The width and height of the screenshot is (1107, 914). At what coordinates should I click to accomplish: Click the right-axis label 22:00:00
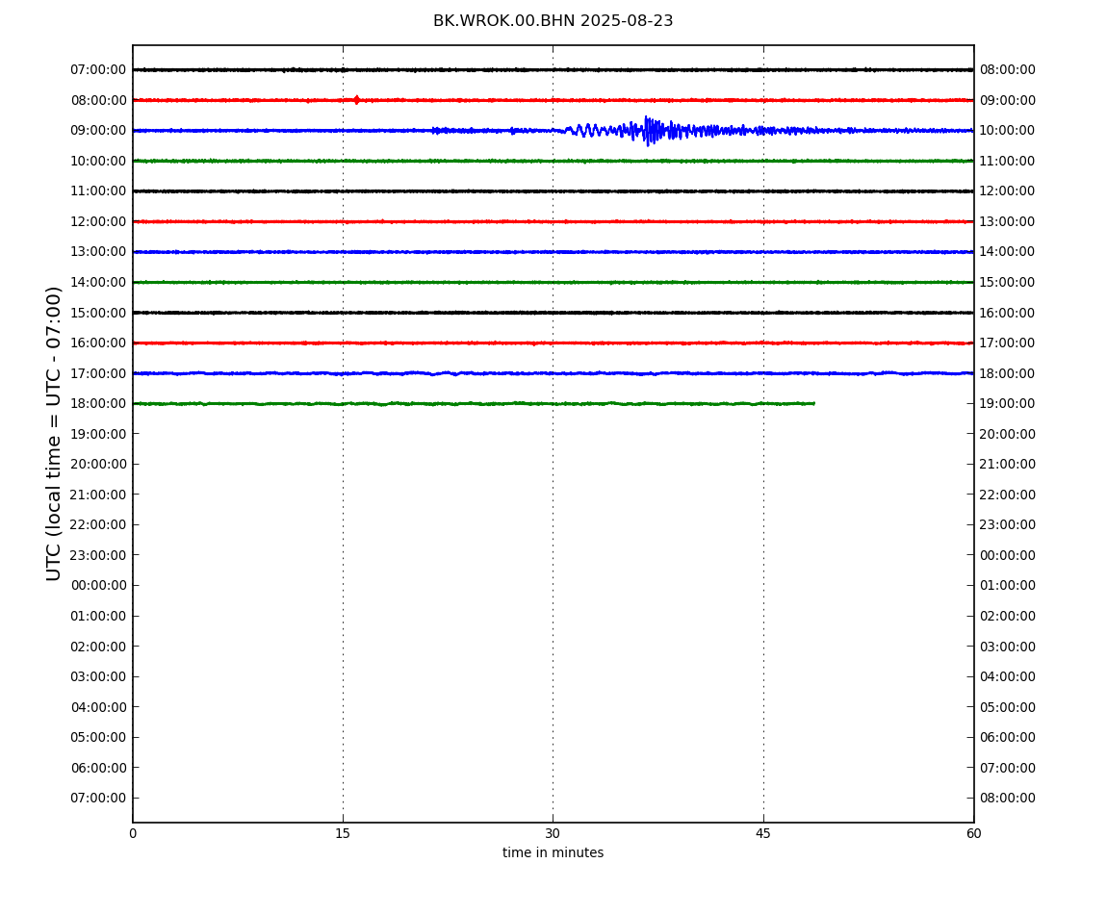1008,495
